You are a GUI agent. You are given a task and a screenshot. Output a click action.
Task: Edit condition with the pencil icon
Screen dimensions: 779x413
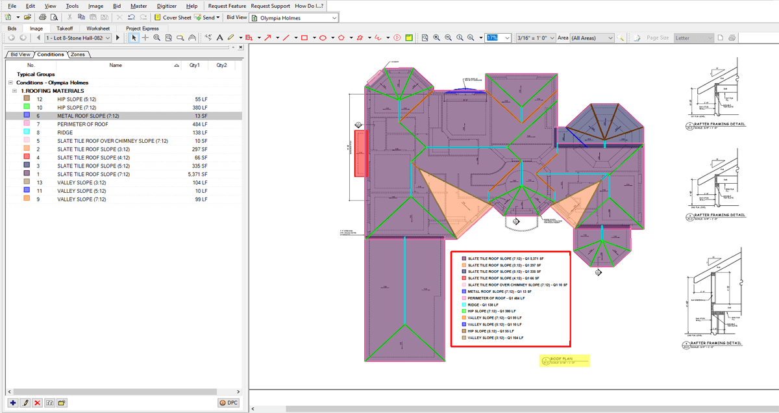click(x=25, y=403)
